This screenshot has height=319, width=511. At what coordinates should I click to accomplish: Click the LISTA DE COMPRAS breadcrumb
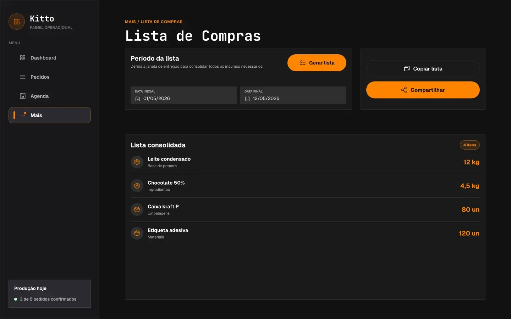(161, 22)
